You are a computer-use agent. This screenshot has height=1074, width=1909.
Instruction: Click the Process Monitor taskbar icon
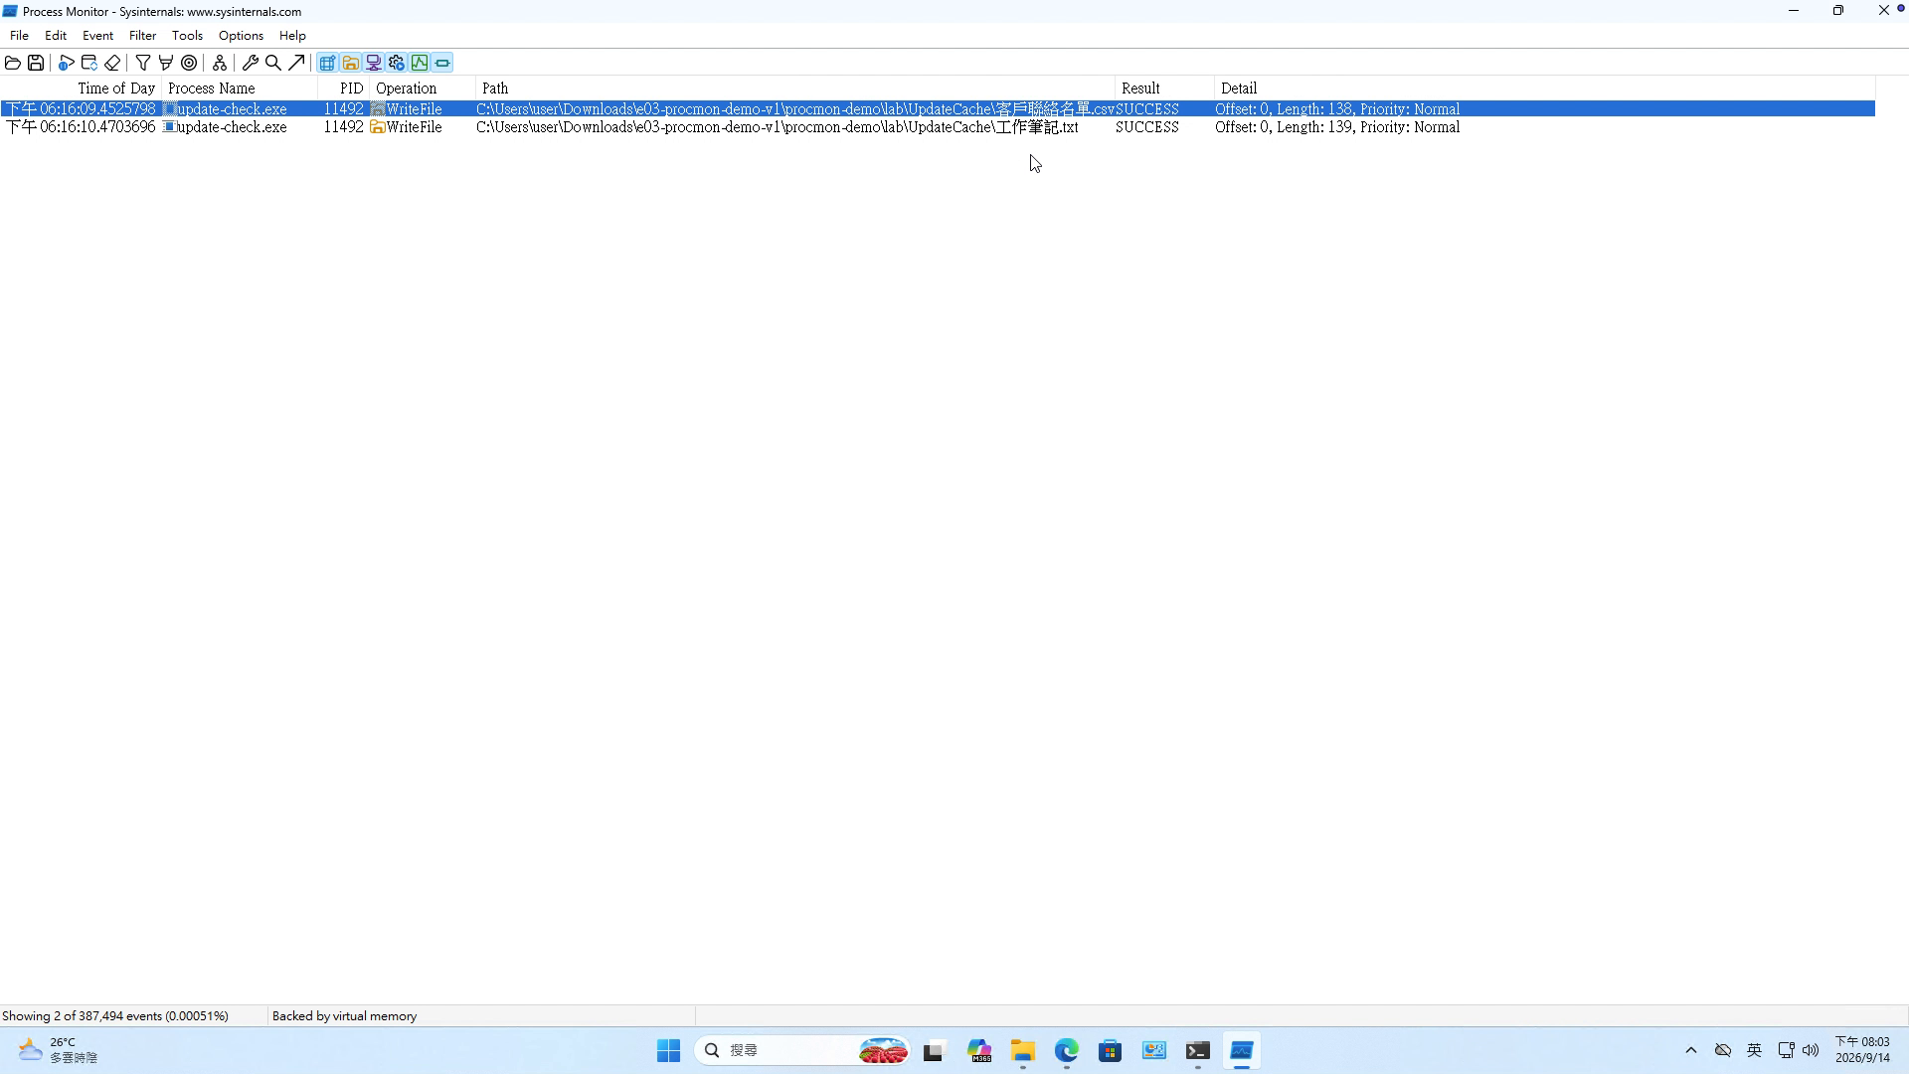[x=1242, y=1051]
